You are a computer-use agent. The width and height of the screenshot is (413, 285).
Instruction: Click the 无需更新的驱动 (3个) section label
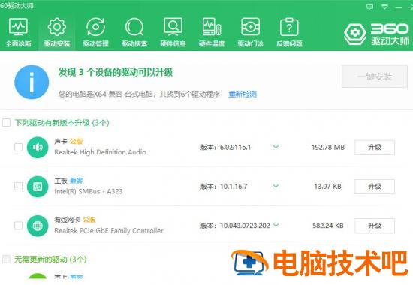[50, 259]
